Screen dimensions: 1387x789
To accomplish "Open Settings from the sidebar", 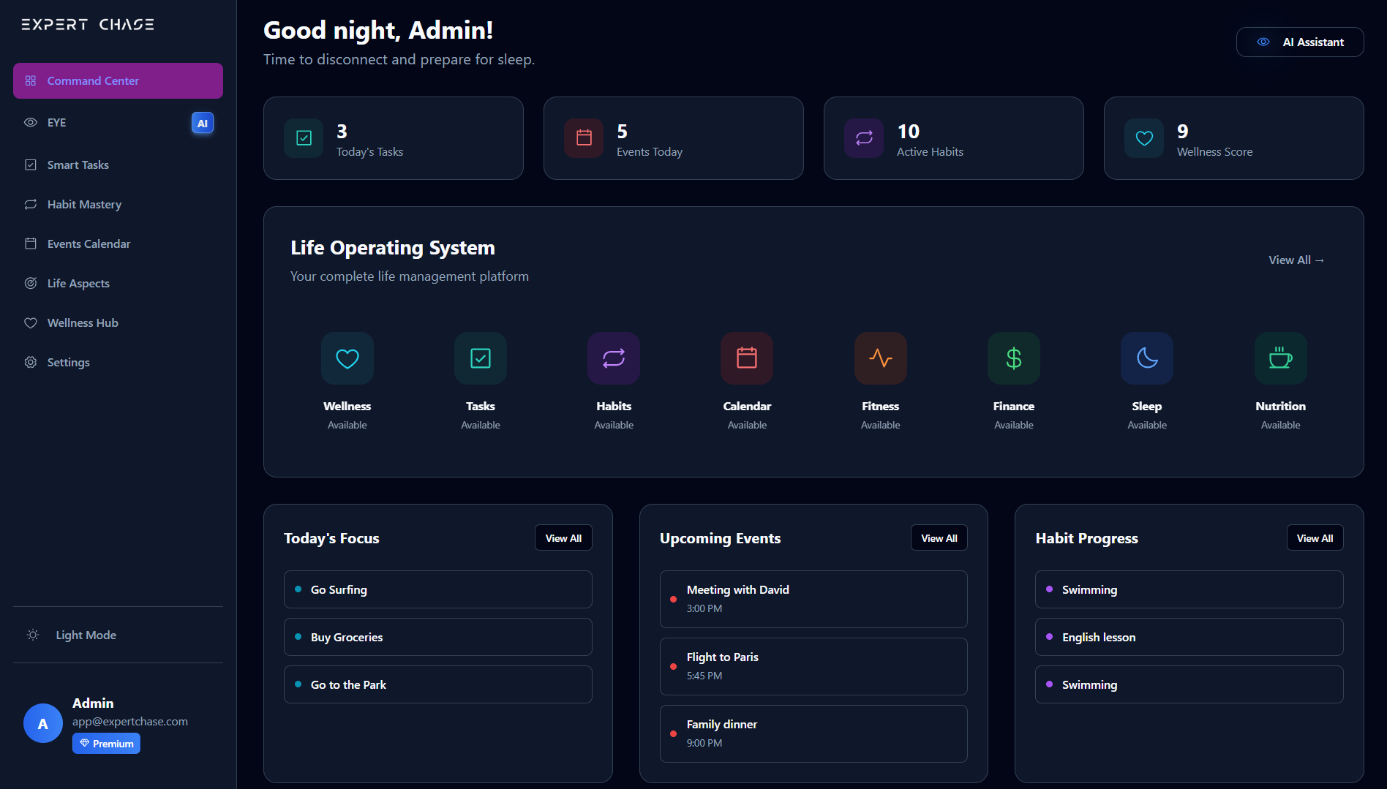I will point(68,363).
